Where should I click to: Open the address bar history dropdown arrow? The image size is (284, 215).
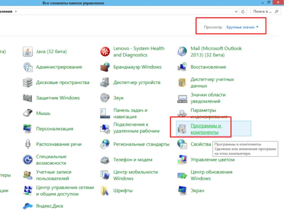pyautogui.click(x=236, y=11)
